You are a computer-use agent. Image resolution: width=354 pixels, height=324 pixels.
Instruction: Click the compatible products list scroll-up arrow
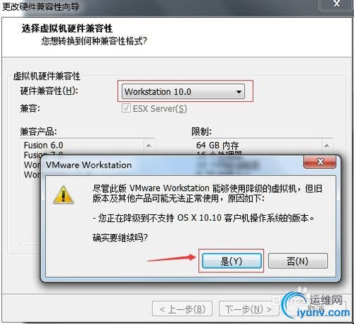coord(149,146)
